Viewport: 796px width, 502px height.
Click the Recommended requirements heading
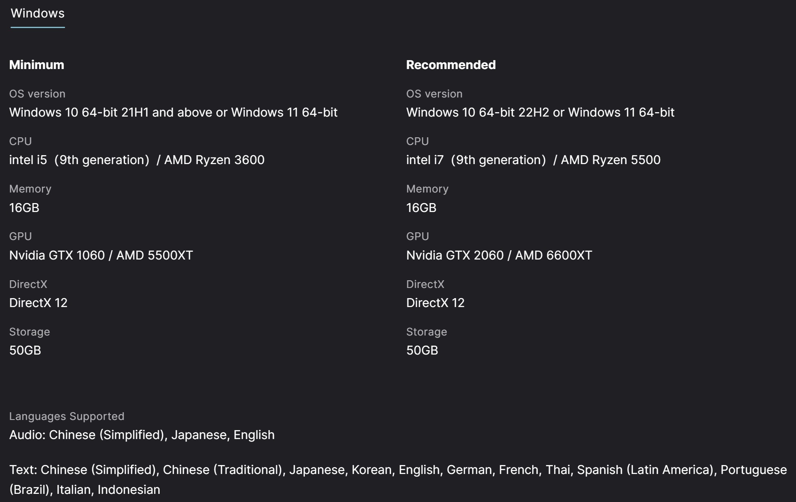[x=451, y=65]
